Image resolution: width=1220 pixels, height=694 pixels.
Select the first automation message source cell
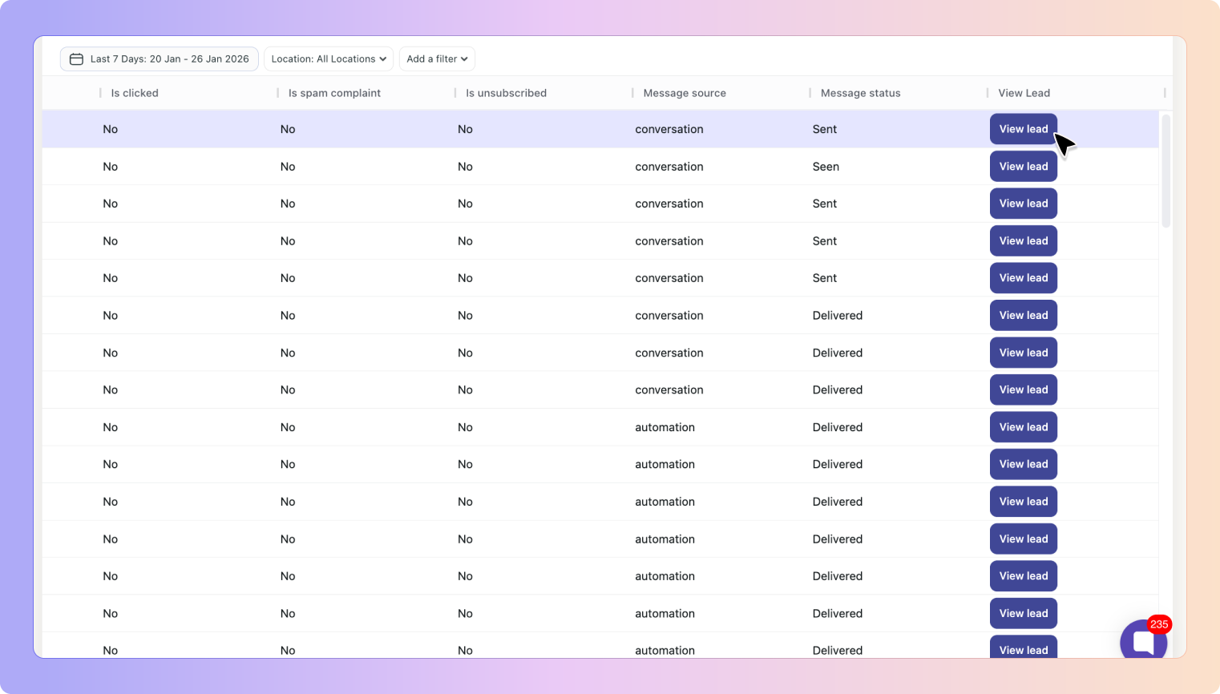(x=665, y=427)
